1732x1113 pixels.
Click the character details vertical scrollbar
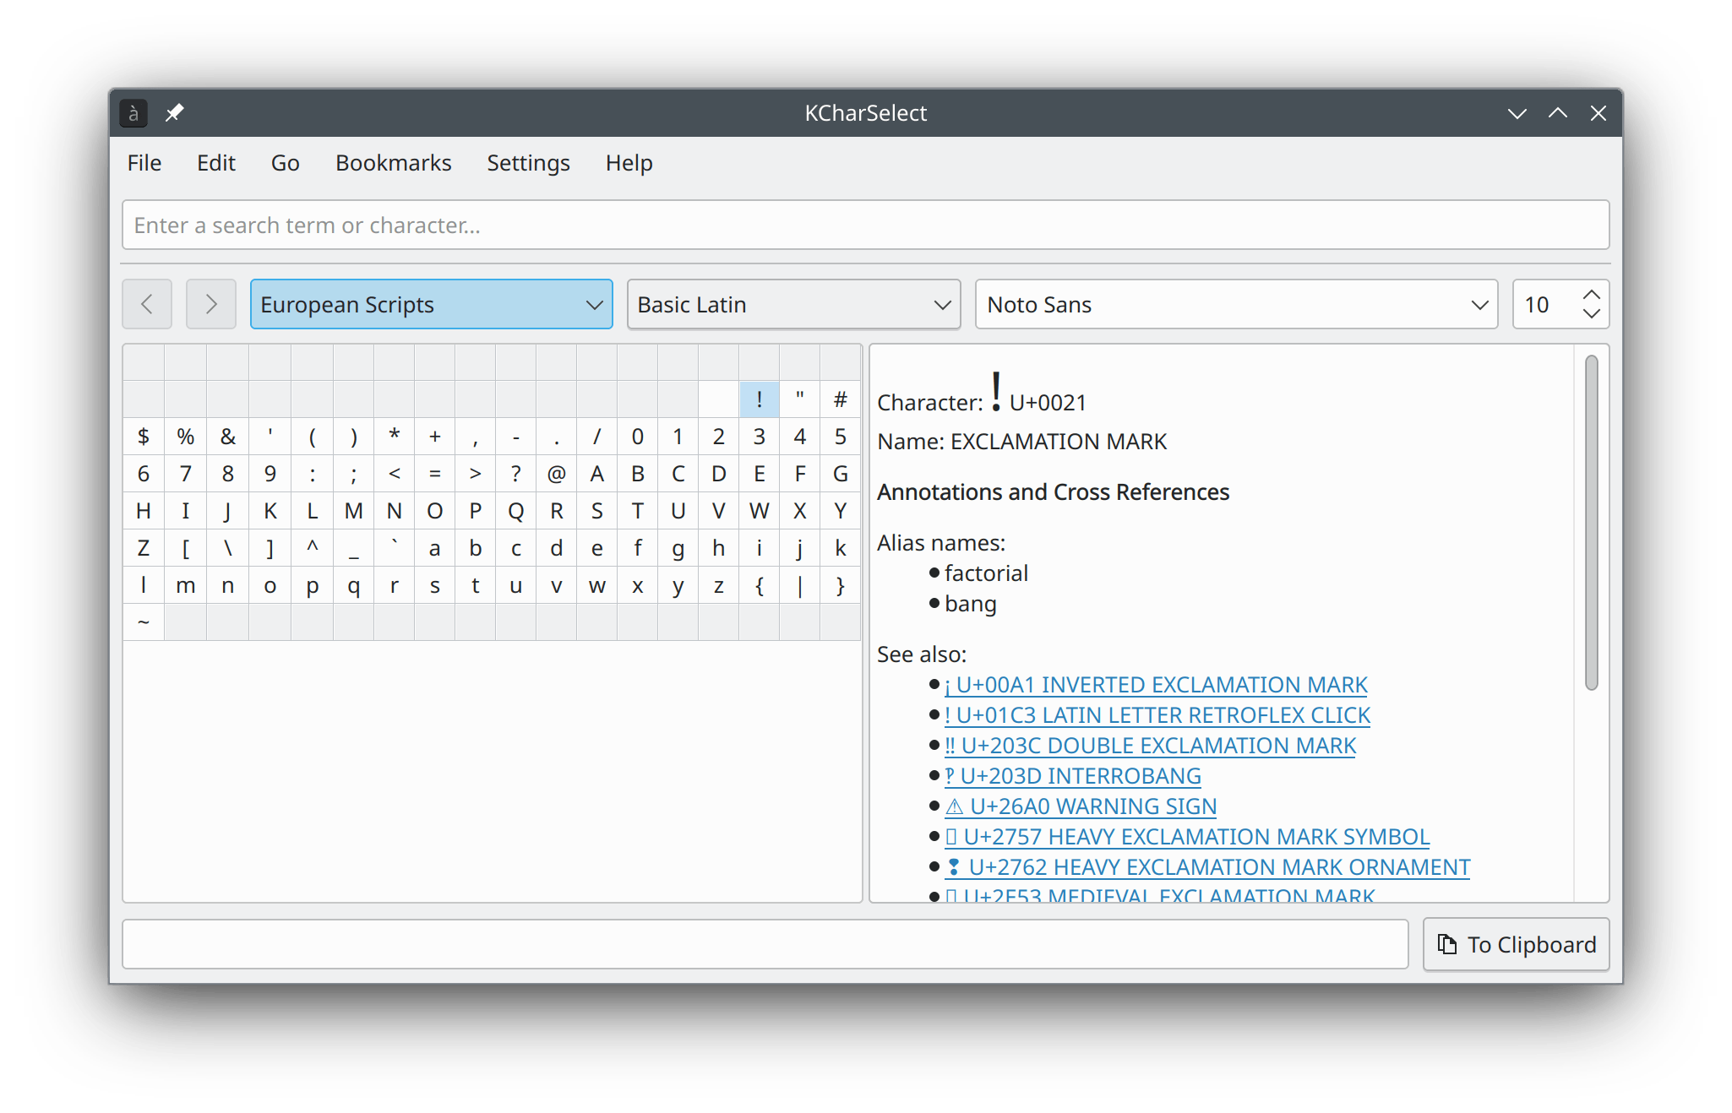pos(1591,524)
